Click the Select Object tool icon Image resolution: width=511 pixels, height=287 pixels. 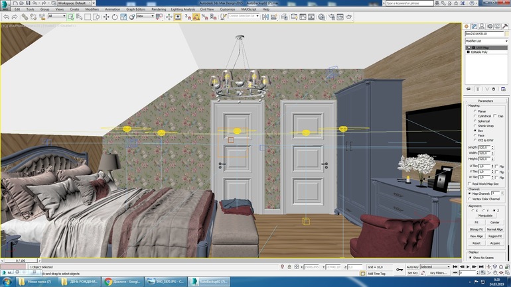[70, 17]
